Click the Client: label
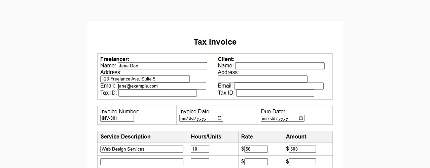 tap(226, 59)
